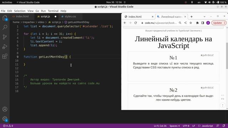Image resolution: width=228 pixels, height=128 pixels.
Task: Open the Run and Debug view
Action: pos(5,47)
